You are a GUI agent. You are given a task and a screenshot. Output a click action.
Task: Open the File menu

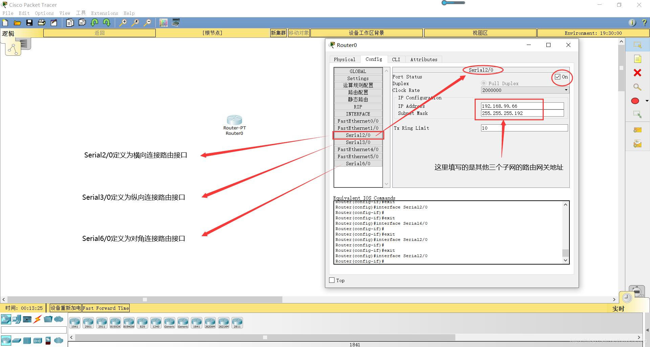(8, 13)
